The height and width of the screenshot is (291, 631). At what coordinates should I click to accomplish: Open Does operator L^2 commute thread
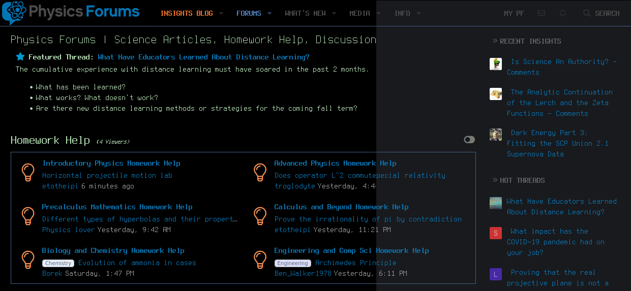[360, 175]
